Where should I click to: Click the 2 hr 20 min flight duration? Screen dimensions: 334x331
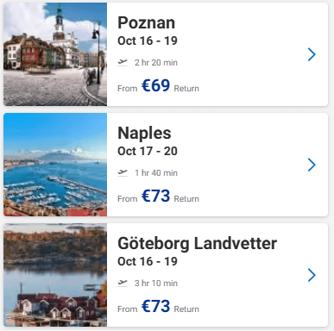(x=156, y=63)
